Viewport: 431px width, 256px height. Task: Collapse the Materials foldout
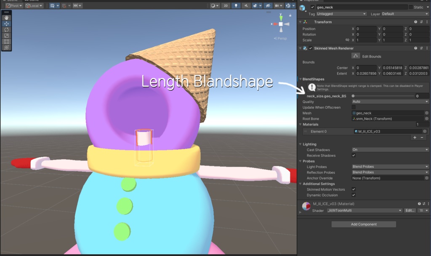(x=301, y=124)
